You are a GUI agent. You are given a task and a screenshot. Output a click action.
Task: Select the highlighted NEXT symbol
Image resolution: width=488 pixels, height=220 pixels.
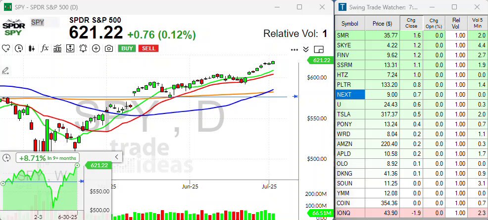[x=350, y=95]
